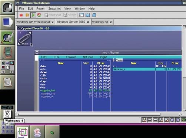186x138 pixels.
Task: Select /sbin in the left panel
Action: (75, 78)
